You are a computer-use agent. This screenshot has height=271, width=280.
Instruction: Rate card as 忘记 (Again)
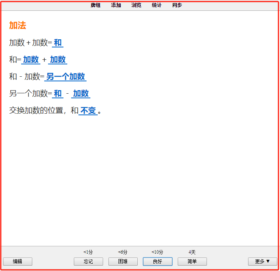[x=88, y=261]
